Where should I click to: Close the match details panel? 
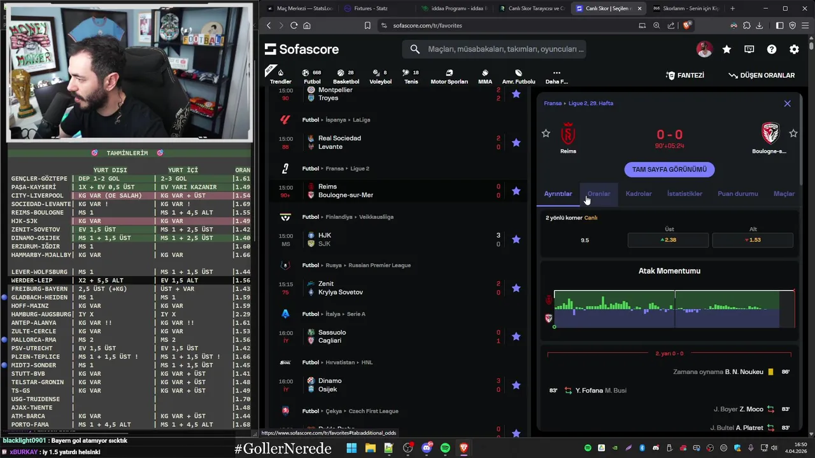(788, 103)
